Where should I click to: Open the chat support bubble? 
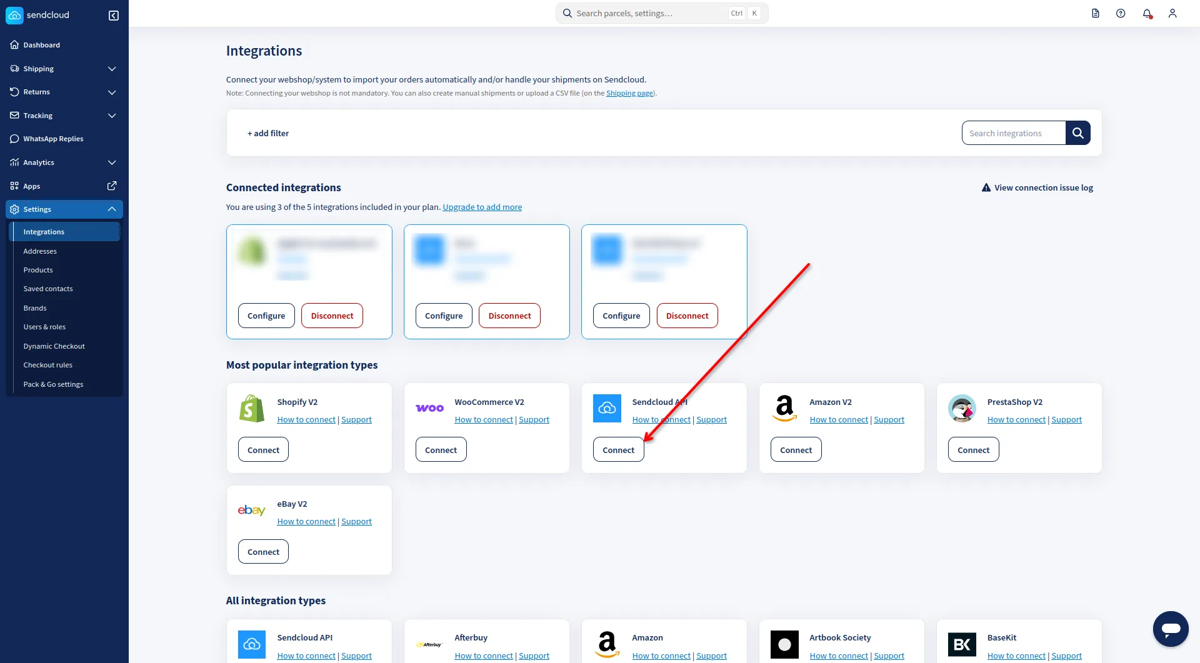tap(1171, 629)
